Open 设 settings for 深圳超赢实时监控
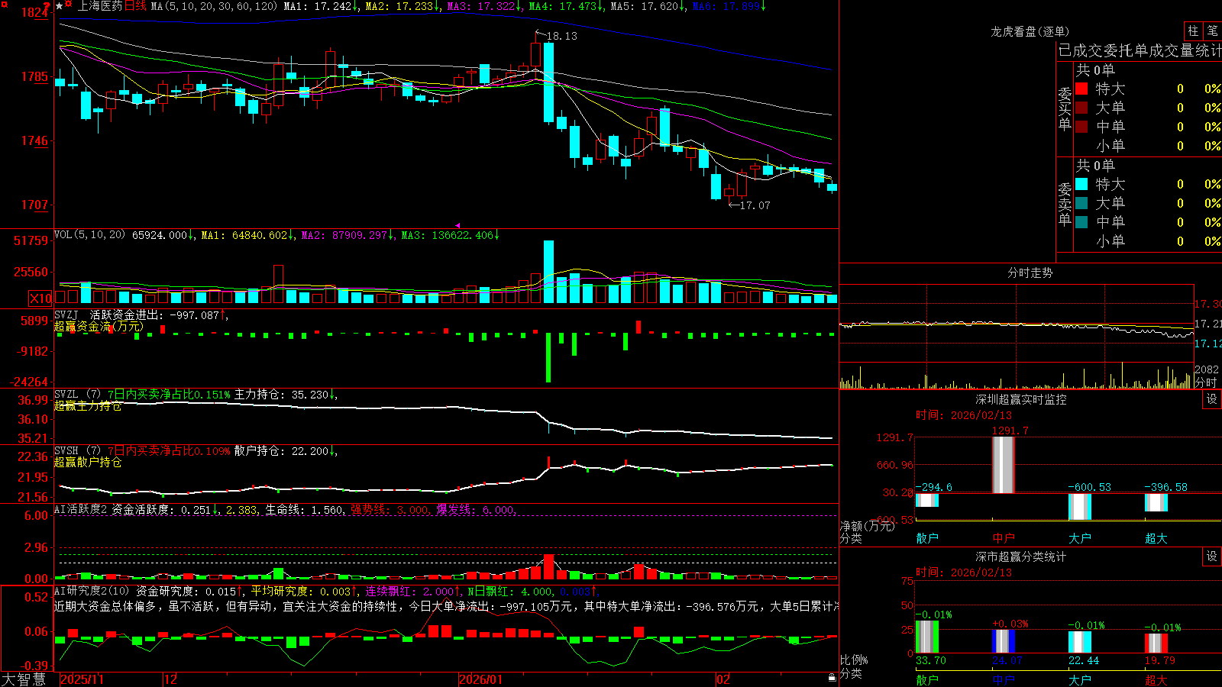Image resolution: width=1222 pixels, height=687 pixels. pos(1212,399)
